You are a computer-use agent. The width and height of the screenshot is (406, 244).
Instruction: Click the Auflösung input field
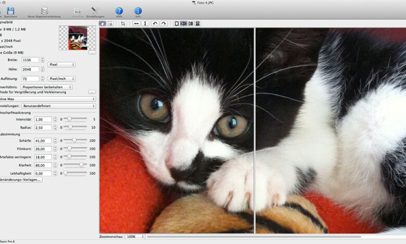[30, 78]
